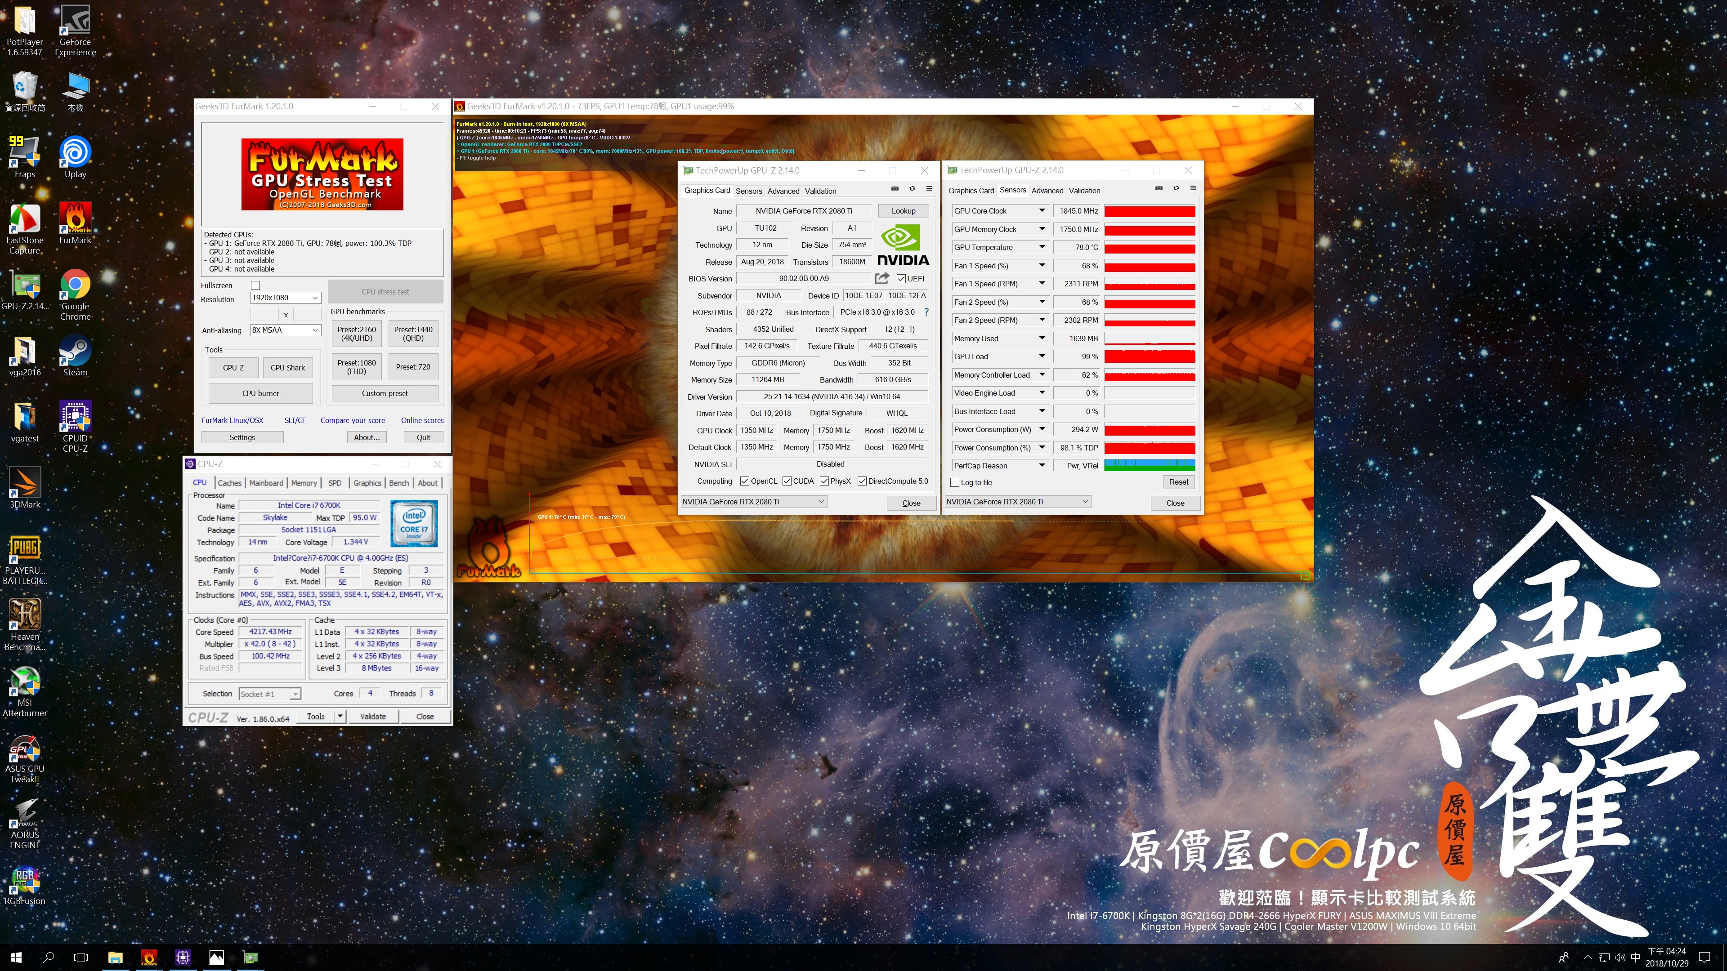Click Validate button in CPU-Z
The width and height of the screenshot is (1727, 971).
[x=373, y=717]
